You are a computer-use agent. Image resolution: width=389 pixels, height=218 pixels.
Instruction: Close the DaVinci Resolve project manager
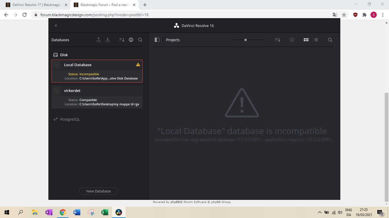(x=56, y=26)
